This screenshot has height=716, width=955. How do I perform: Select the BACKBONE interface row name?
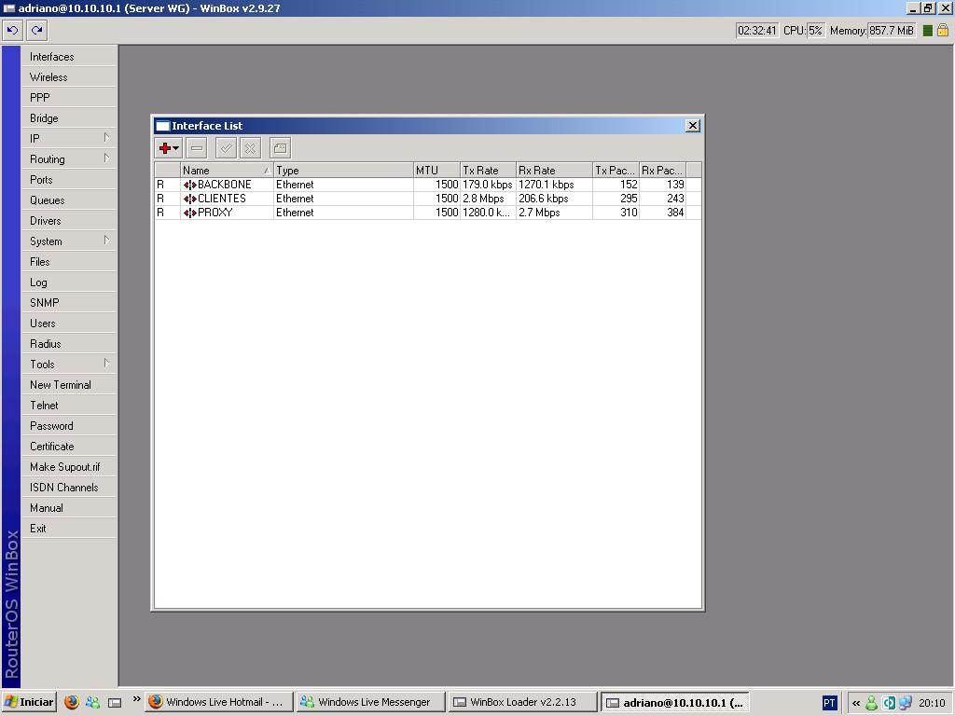point(224,185)
